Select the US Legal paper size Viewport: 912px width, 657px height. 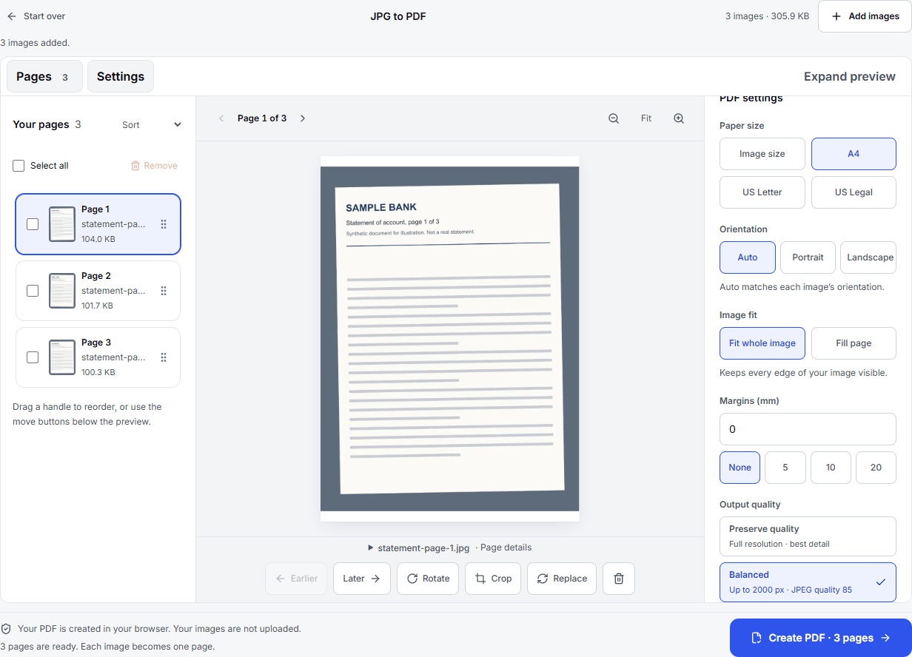click(x=854, y=192)
